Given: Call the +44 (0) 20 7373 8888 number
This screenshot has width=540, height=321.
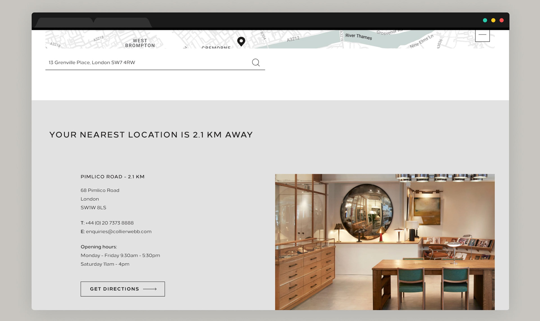Looking at the screenshot, I should pos(109,223).
